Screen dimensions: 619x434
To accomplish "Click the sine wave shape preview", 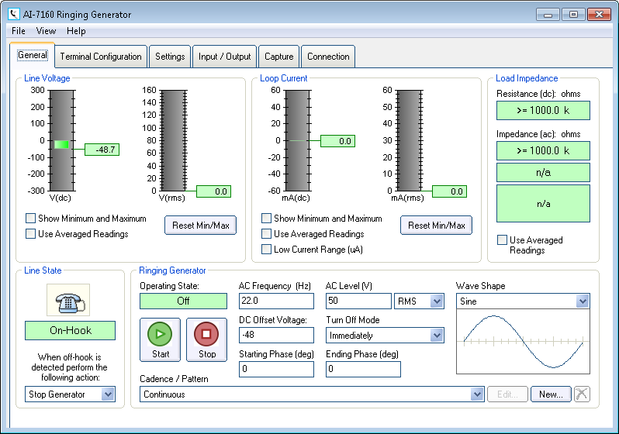I will tap(523, 341).
